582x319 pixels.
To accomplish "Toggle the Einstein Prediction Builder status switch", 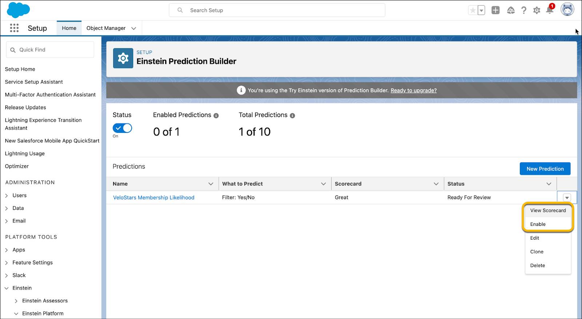I will coord(122,128).
